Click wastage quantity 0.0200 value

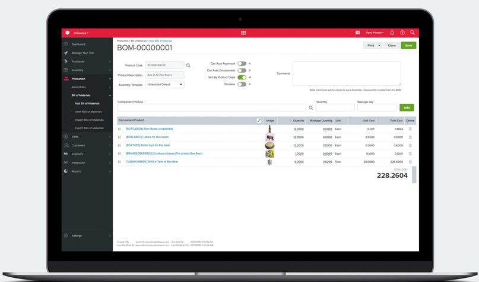(x=327, y=162)
